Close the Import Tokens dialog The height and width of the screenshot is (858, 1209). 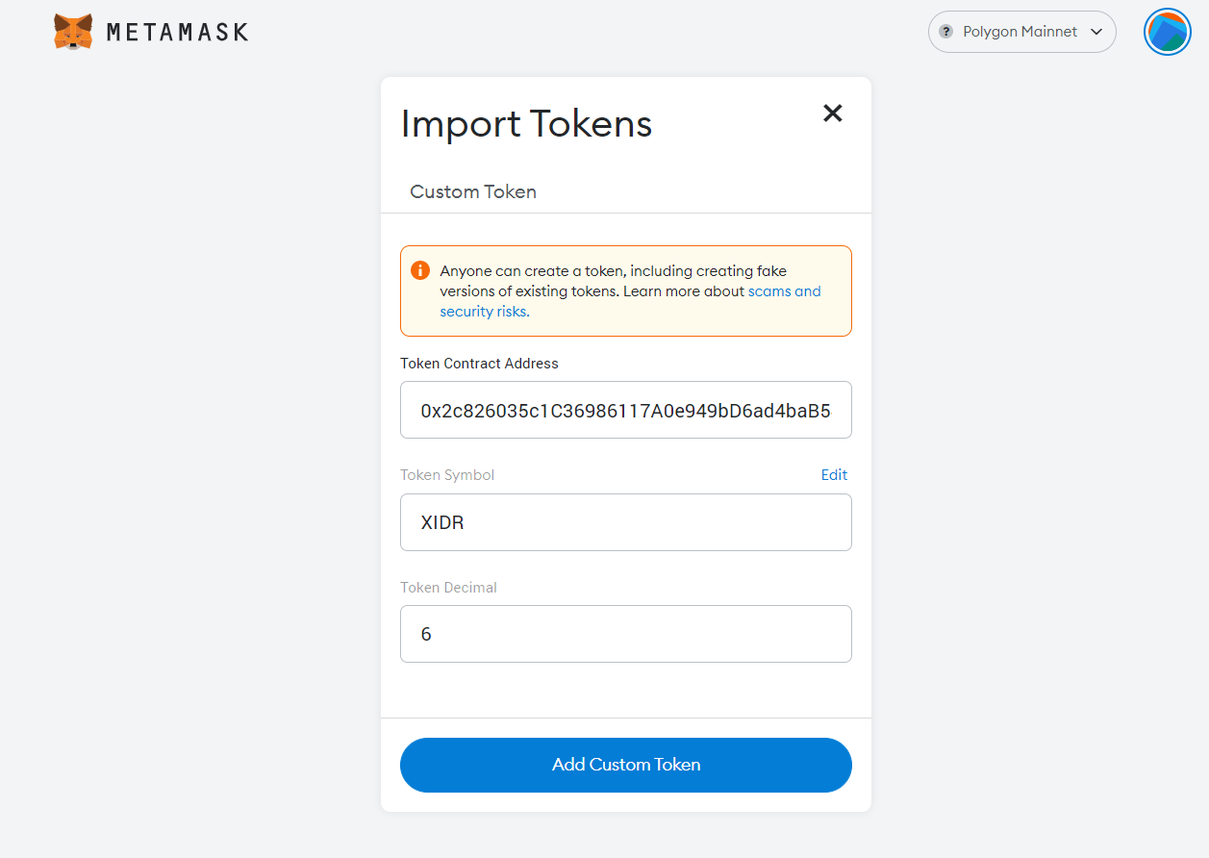tap(833, 114)
